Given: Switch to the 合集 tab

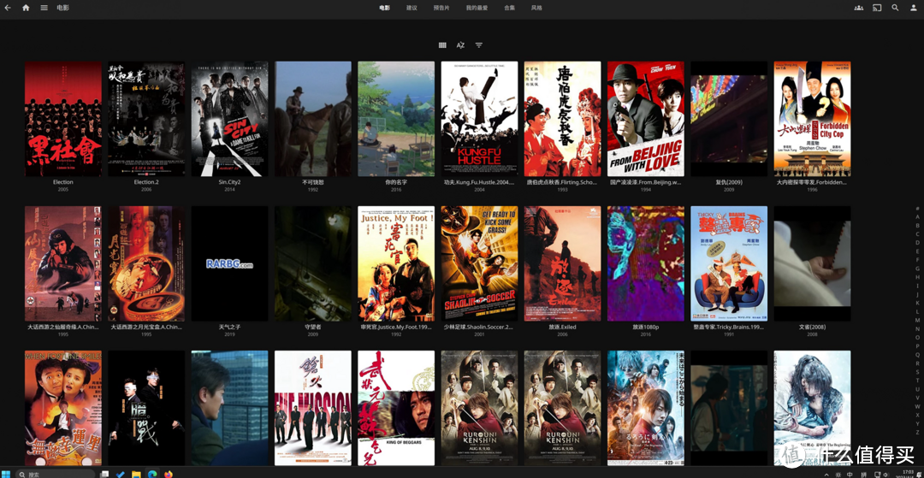Looking at the screenshot, I should coord(510,8).
